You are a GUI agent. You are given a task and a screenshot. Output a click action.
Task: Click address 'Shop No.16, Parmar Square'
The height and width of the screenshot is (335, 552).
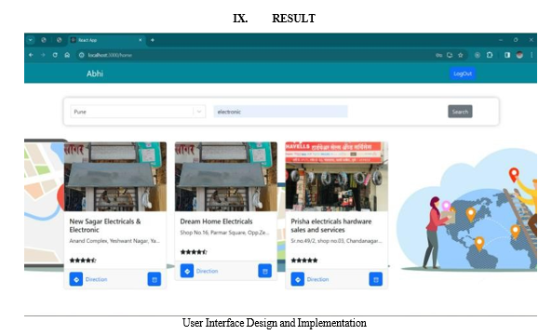pos(224,233)
